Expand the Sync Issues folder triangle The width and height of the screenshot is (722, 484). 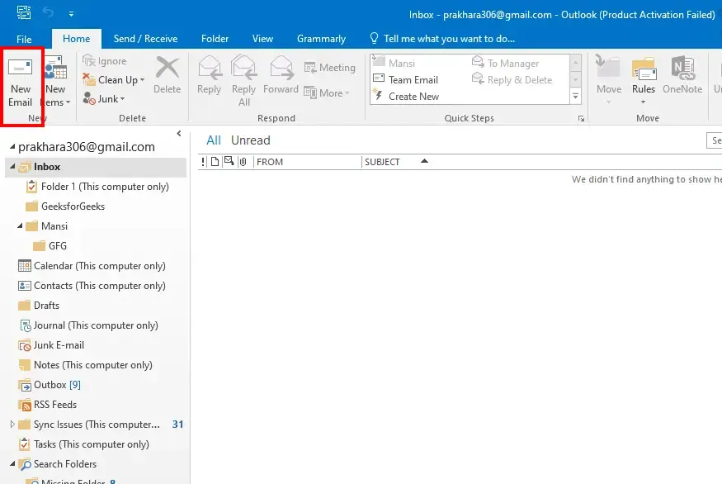tap(12, 424)
